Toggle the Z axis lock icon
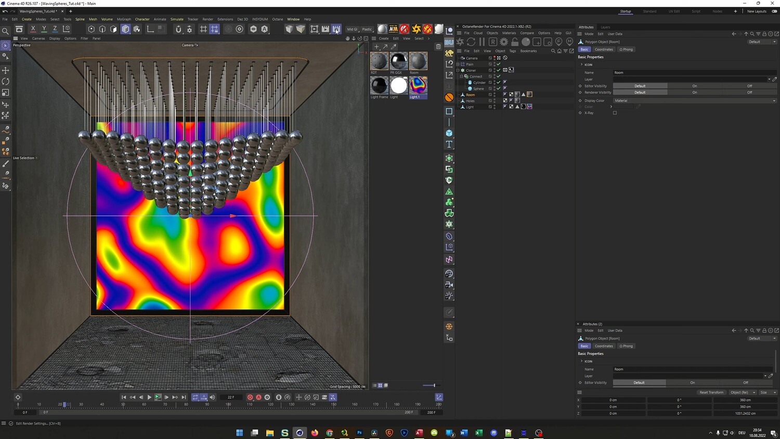780x439 pixels. point(55,29)
